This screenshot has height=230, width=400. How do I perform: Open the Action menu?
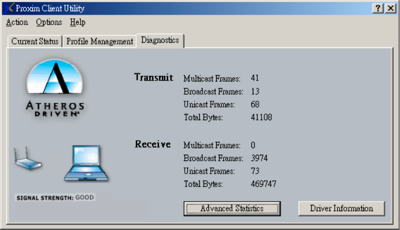17,23
